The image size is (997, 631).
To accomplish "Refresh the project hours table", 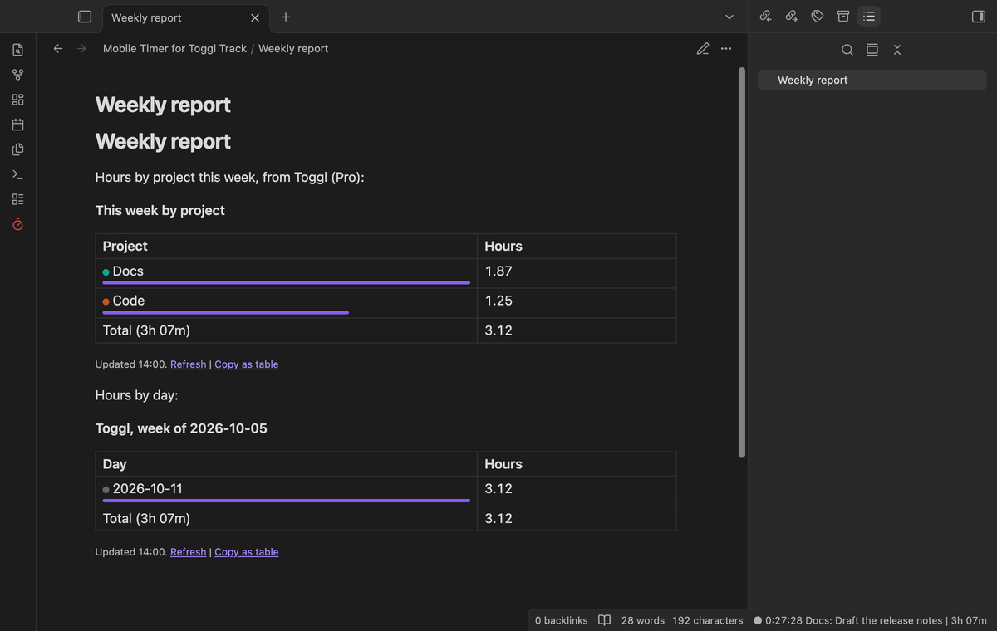I will tap(188, 364).
